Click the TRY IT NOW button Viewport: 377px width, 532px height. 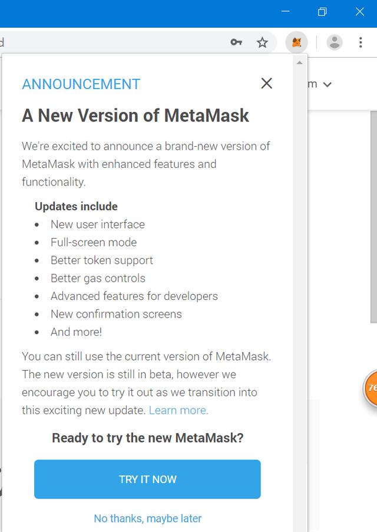(x=147, y=479)
